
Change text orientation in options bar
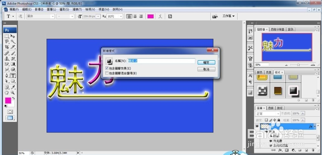coord(20,16)
